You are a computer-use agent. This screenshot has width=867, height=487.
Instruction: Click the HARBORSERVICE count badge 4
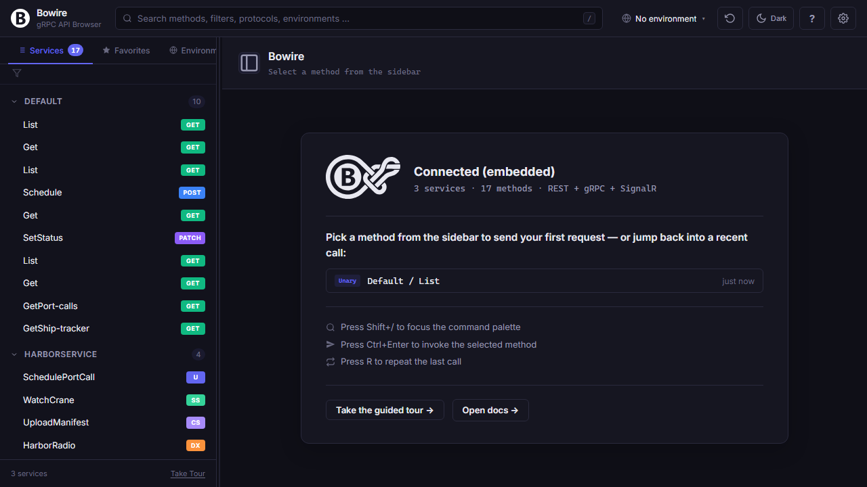[198, 354]
